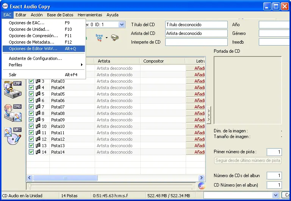Uncheck the Pista12 track checkbox

(31, 139)
